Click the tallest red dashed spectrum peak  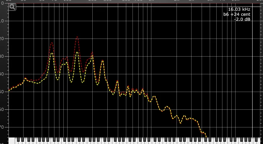coord(77,37)
